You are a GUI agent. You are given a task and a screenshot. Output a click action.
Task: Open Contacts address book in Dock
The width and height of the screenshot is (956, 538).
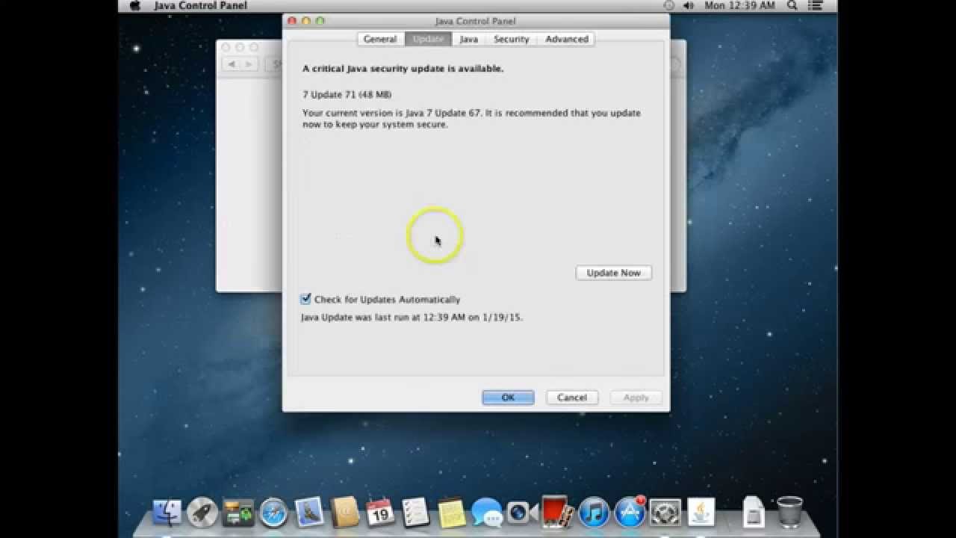pyautogui.click(x=345, y=513)
